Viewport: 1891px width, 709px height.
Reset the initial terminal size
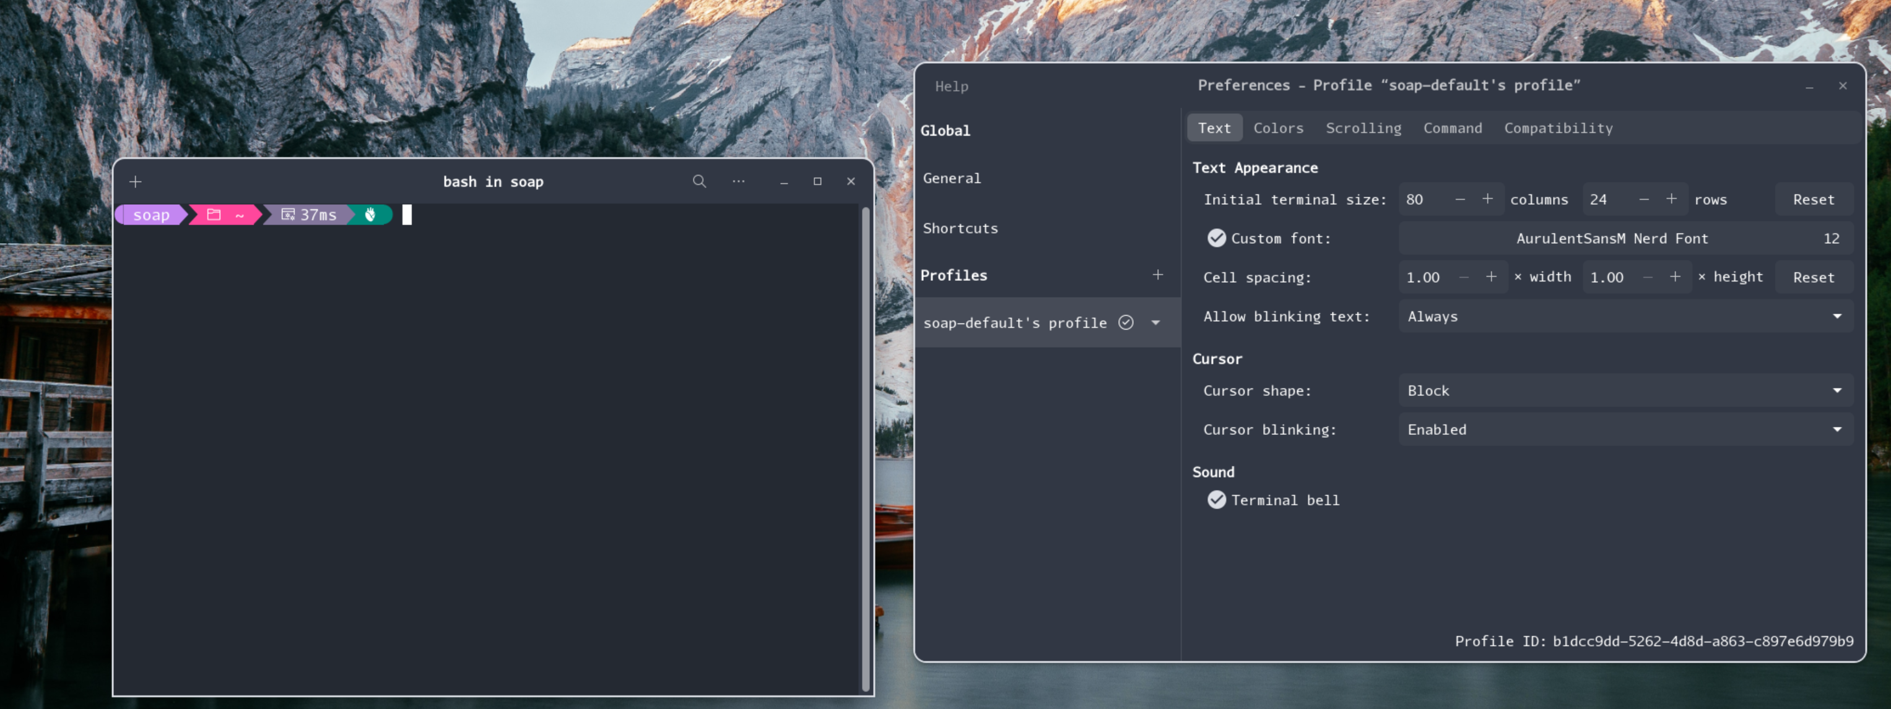1813,199
